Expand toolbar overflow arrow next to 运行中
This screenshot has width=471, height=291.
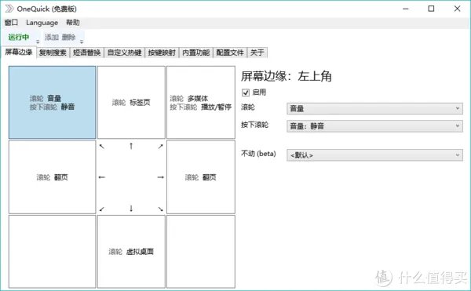tap(38, 42)
